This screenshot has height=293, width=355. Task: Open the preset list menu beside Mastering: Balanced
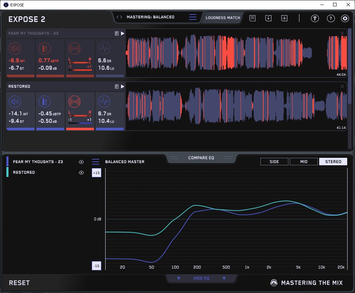pyautogui.click(x=193, y=17)
